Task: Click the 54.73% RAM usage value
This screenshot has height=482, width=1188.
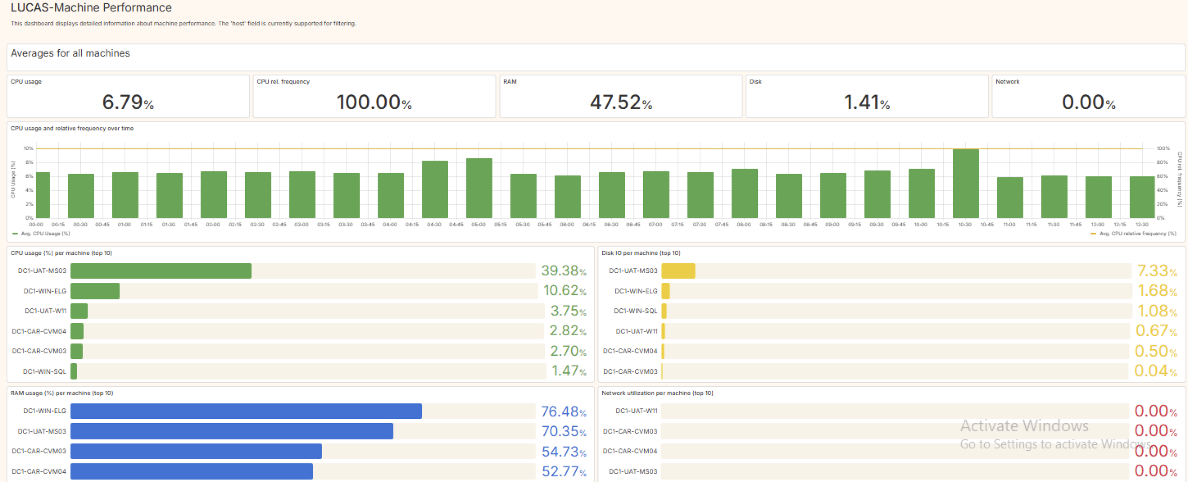Action: coord(564,451)
